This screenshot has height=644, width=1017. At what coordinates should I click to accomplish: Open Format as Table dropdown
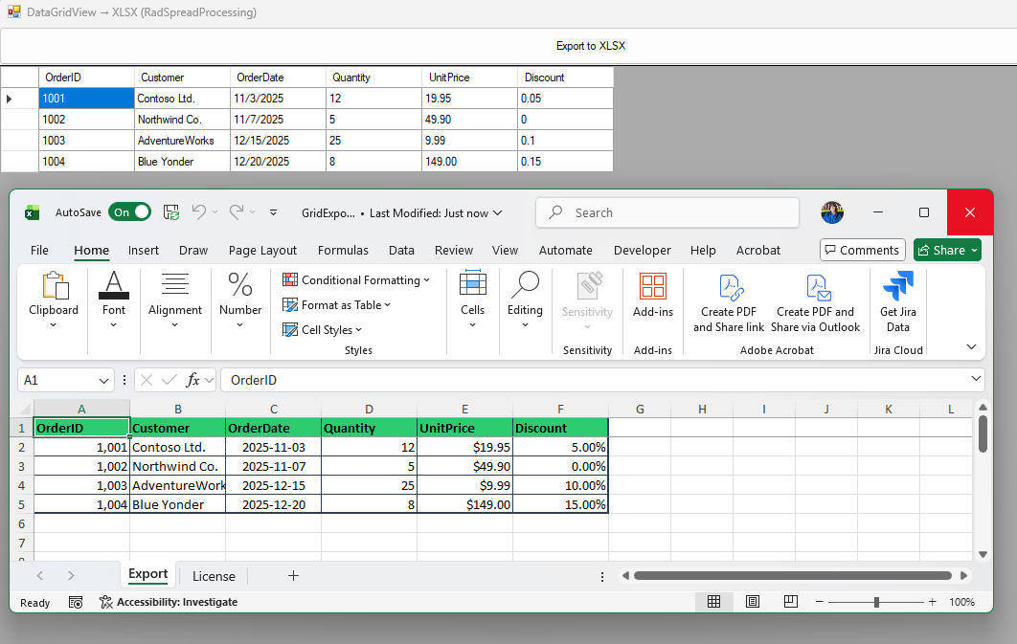pyautogui.click(x=337, y=305)
